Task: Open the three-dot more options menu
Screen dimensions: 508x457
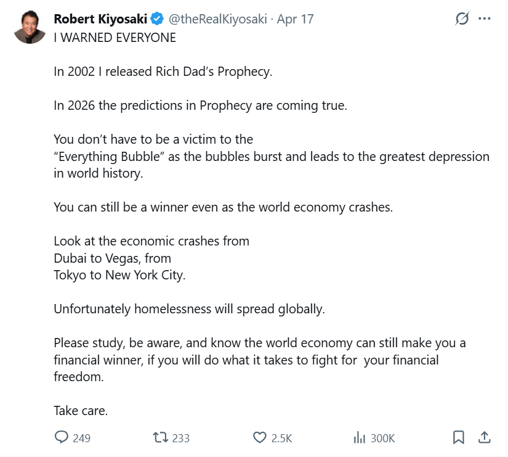Action: coord(485,19)
